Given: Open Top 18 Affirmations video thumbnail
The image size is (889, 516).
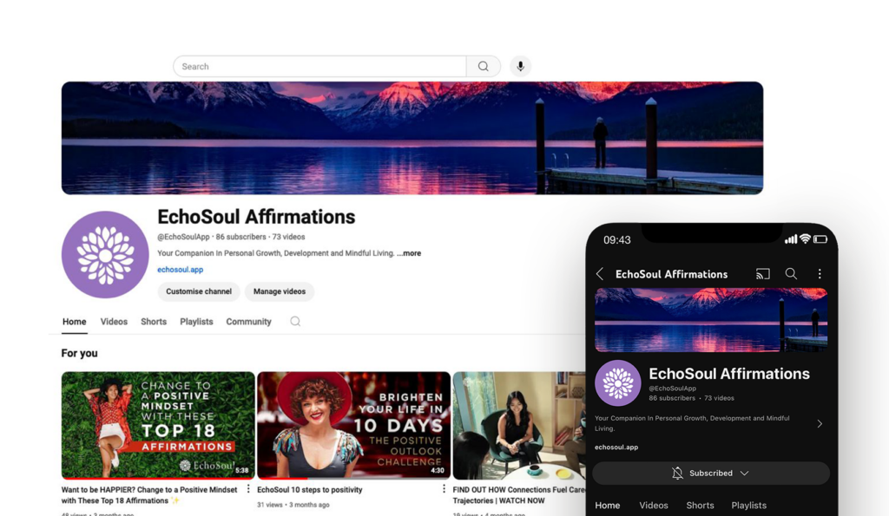Looking at the screenshot, I should coord(158,425).
